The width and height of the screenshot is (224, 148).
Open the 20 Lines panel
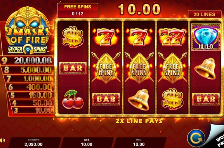(x=205, y=14)
